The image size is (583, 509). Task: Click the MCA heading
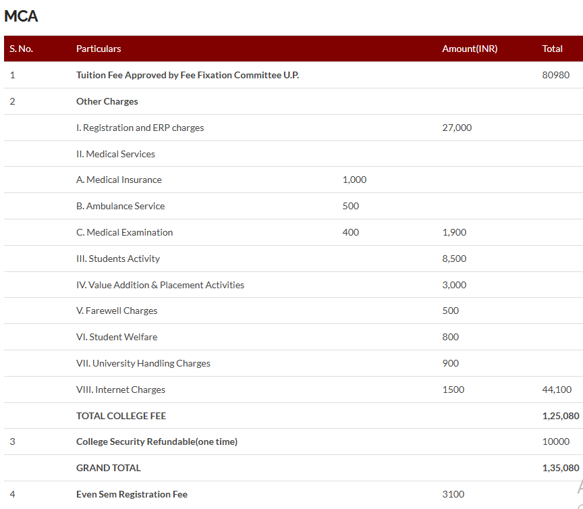[21, 16]
